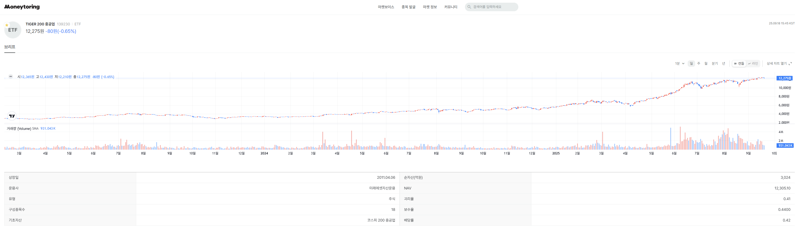Click the NAV row label

pos(408,188)
